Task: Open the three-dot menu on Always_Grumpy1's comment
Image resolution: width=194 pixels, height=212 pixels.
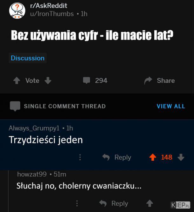Action: coord(80,157)
